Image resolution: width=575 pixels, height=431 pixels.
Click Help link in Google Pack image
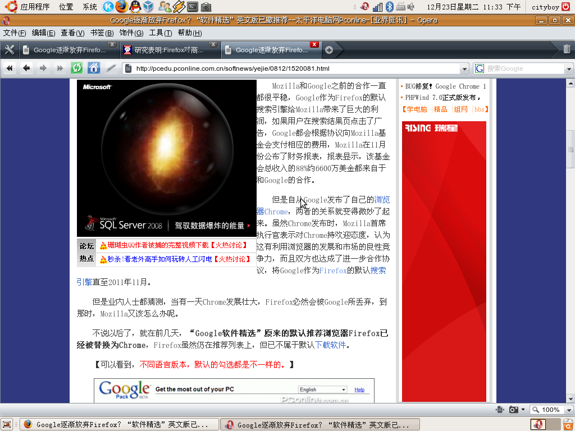(x=359, y=389)
